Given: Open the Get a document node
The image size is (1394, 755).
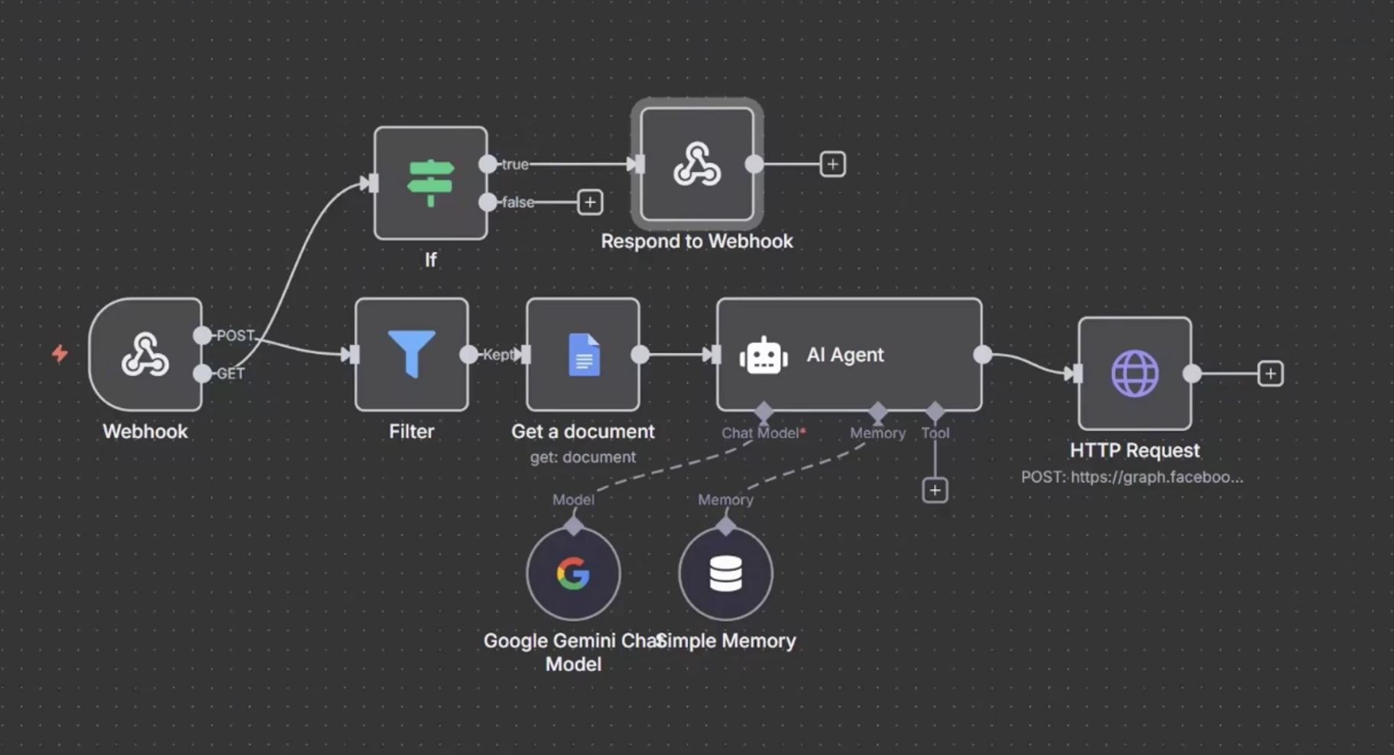Looking at the screenshot, I should pyautogui.click(x=582, y=355).
